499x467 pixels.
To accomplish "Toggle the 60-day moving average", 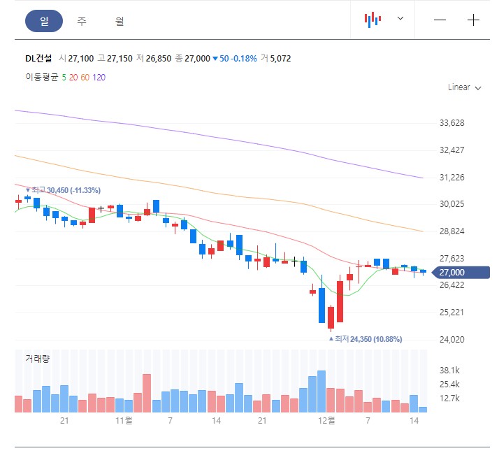I will point(85,78).
